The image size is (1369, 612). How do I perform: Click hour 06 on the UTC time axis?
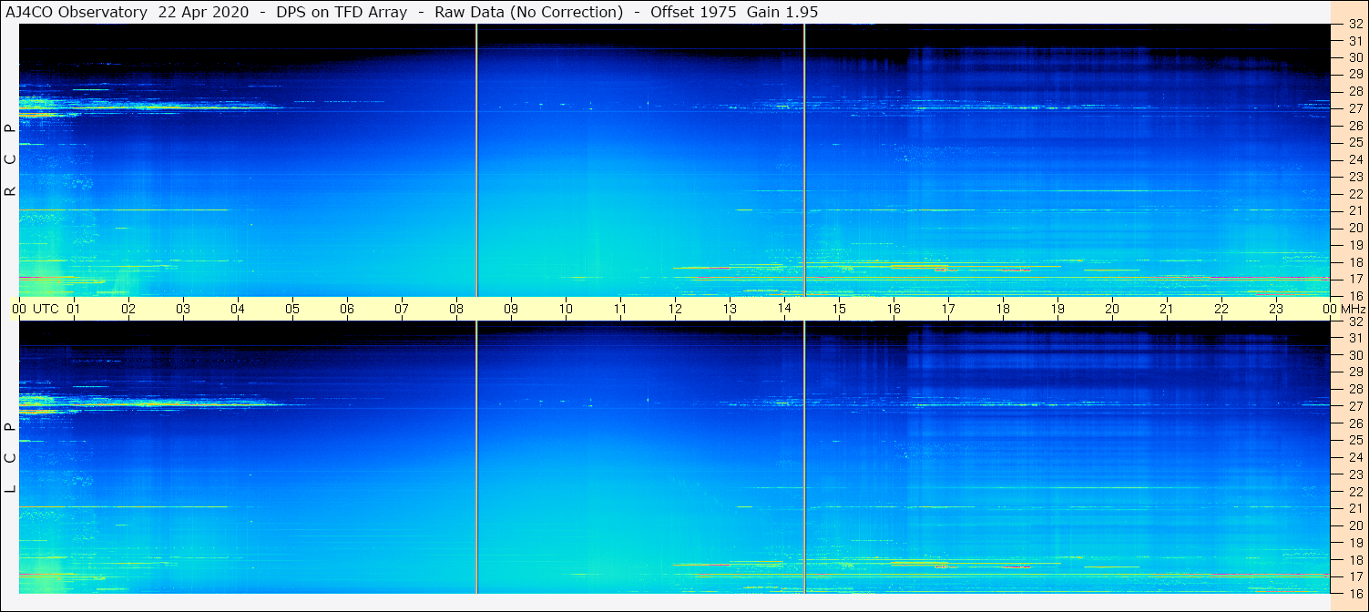tap(347, 309)
